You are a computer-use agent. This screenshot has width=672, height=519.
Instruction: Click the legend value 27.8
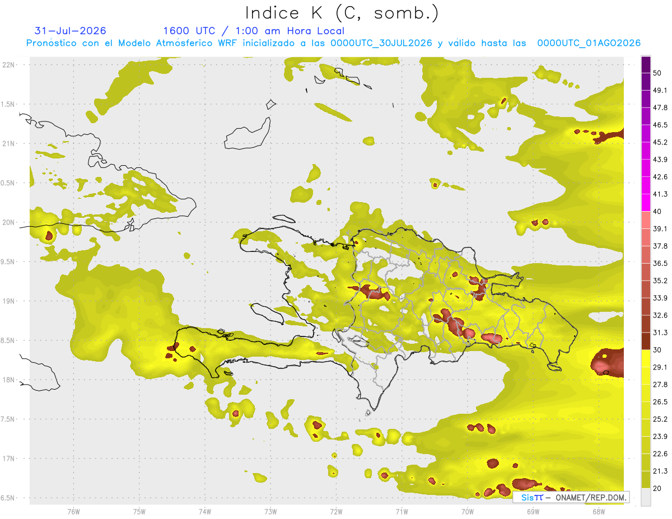tap(660, 385)
